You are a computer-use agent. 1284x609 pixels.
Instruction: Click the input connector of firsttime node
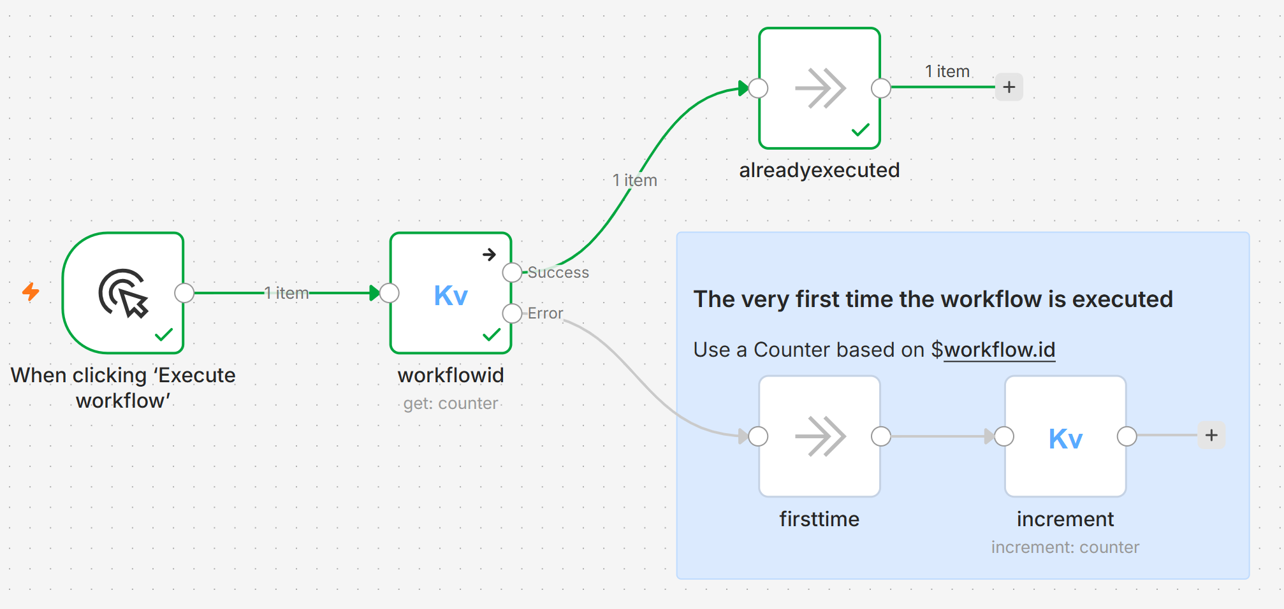point(758,436)
